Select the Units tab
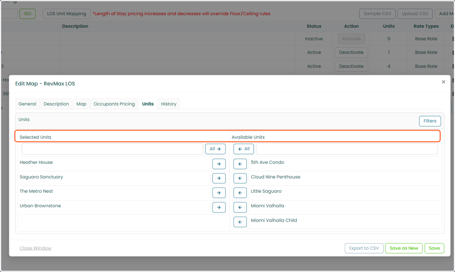455x272 pixels. (148, 104)
